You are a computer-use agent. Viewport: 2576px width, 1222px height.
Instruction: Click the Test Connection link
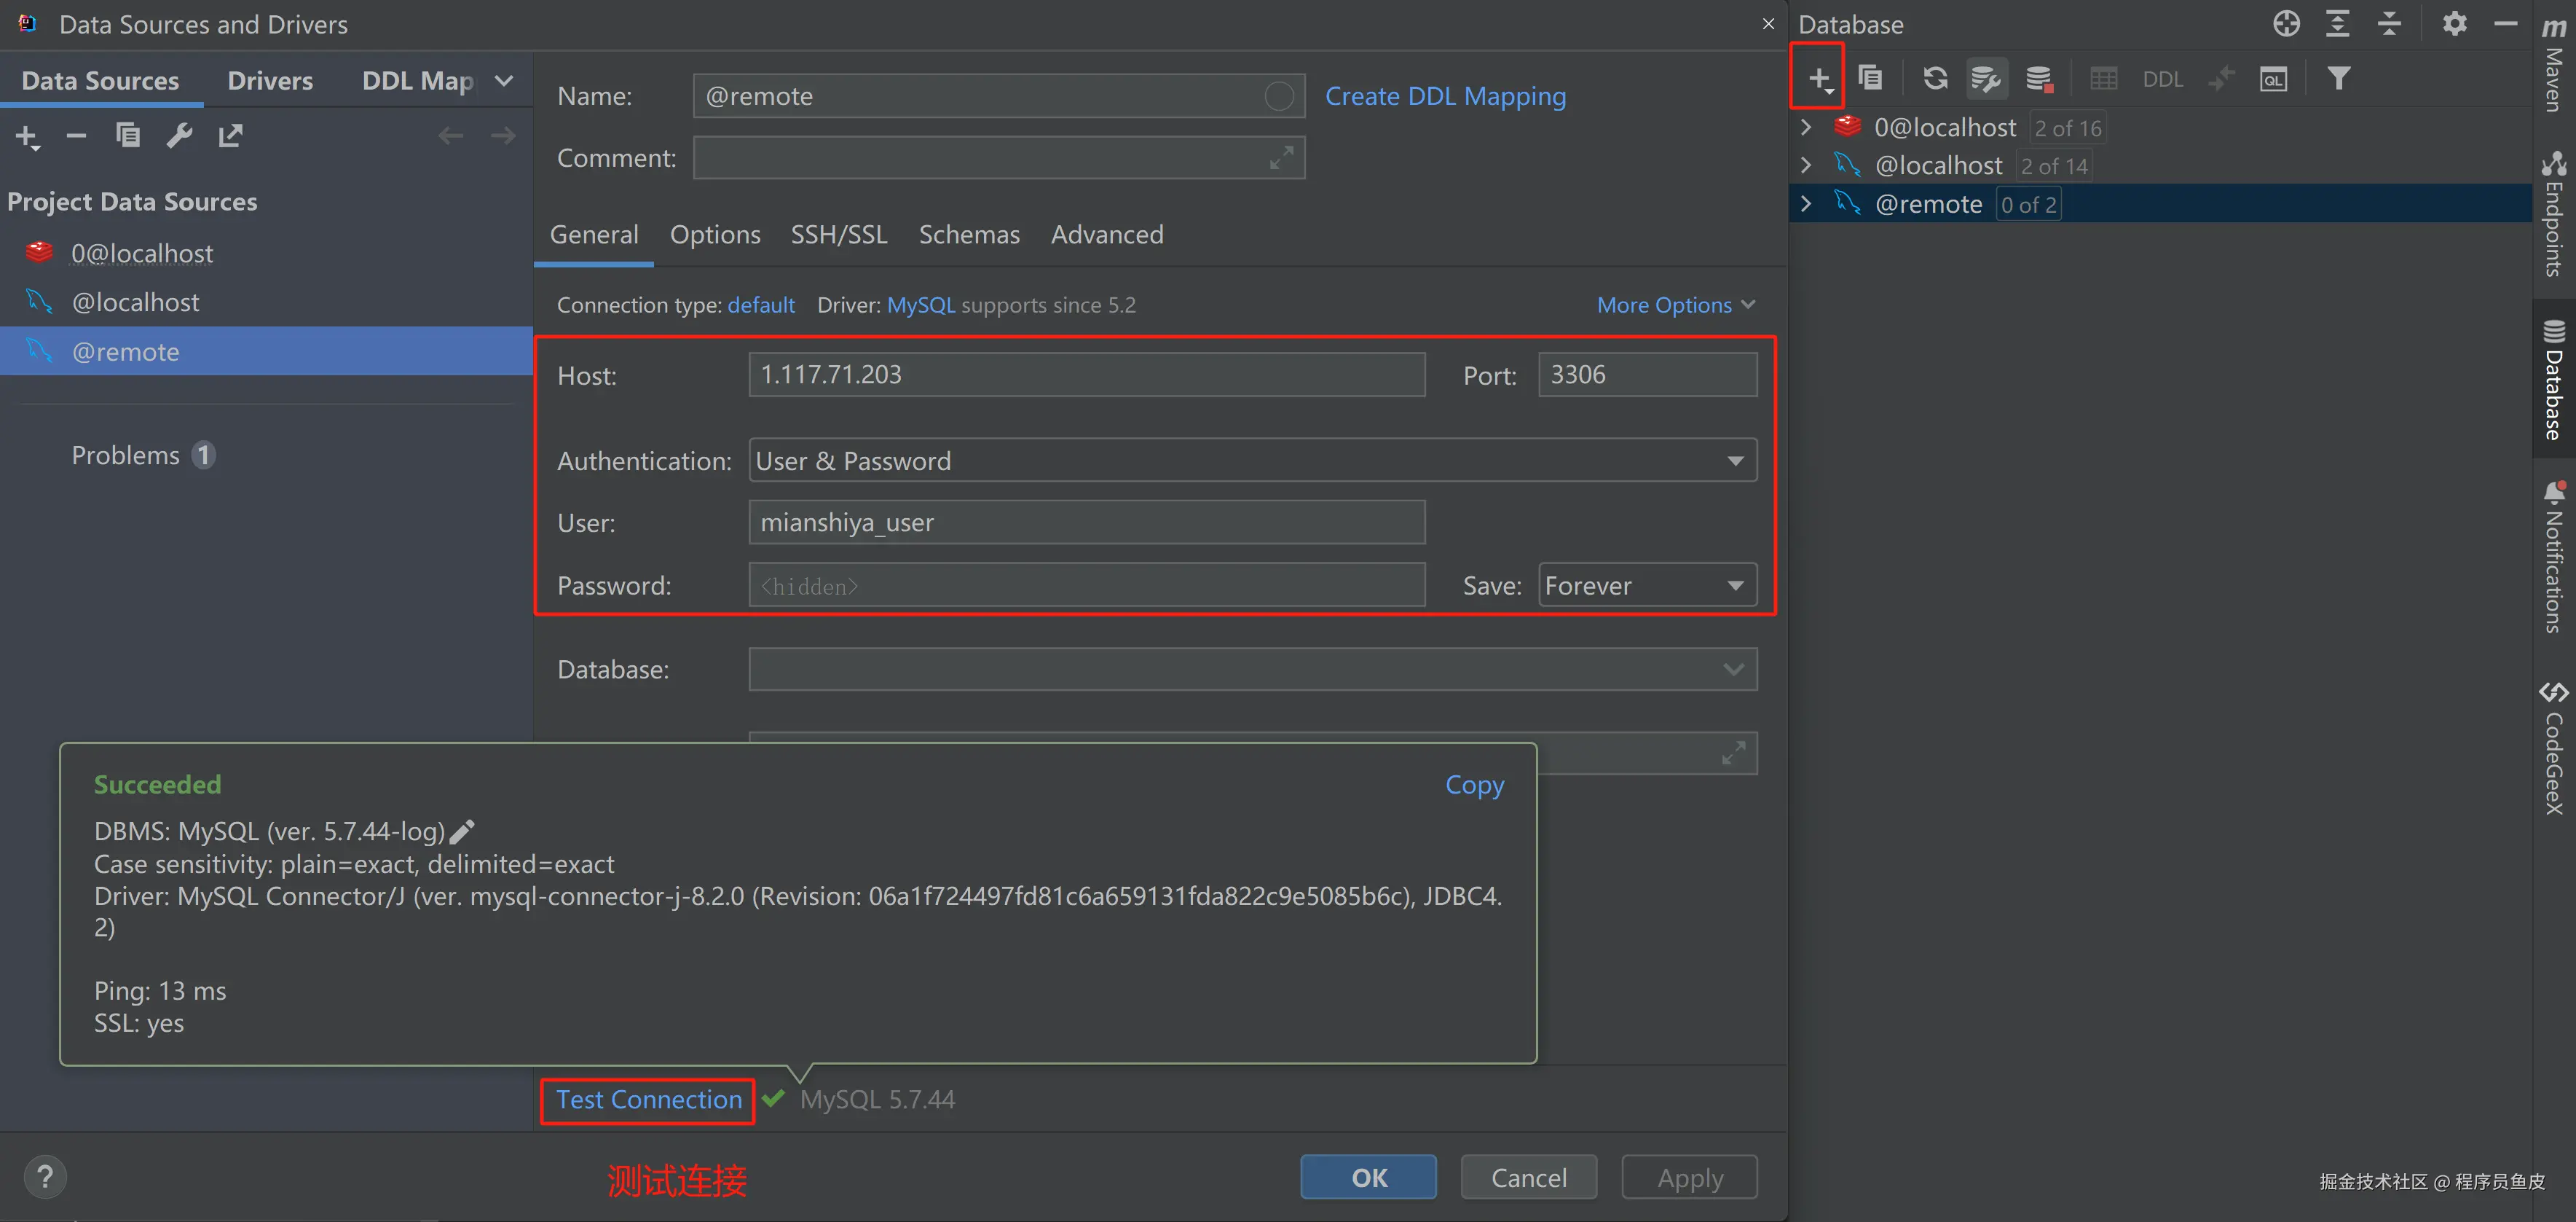(648, 1099)
